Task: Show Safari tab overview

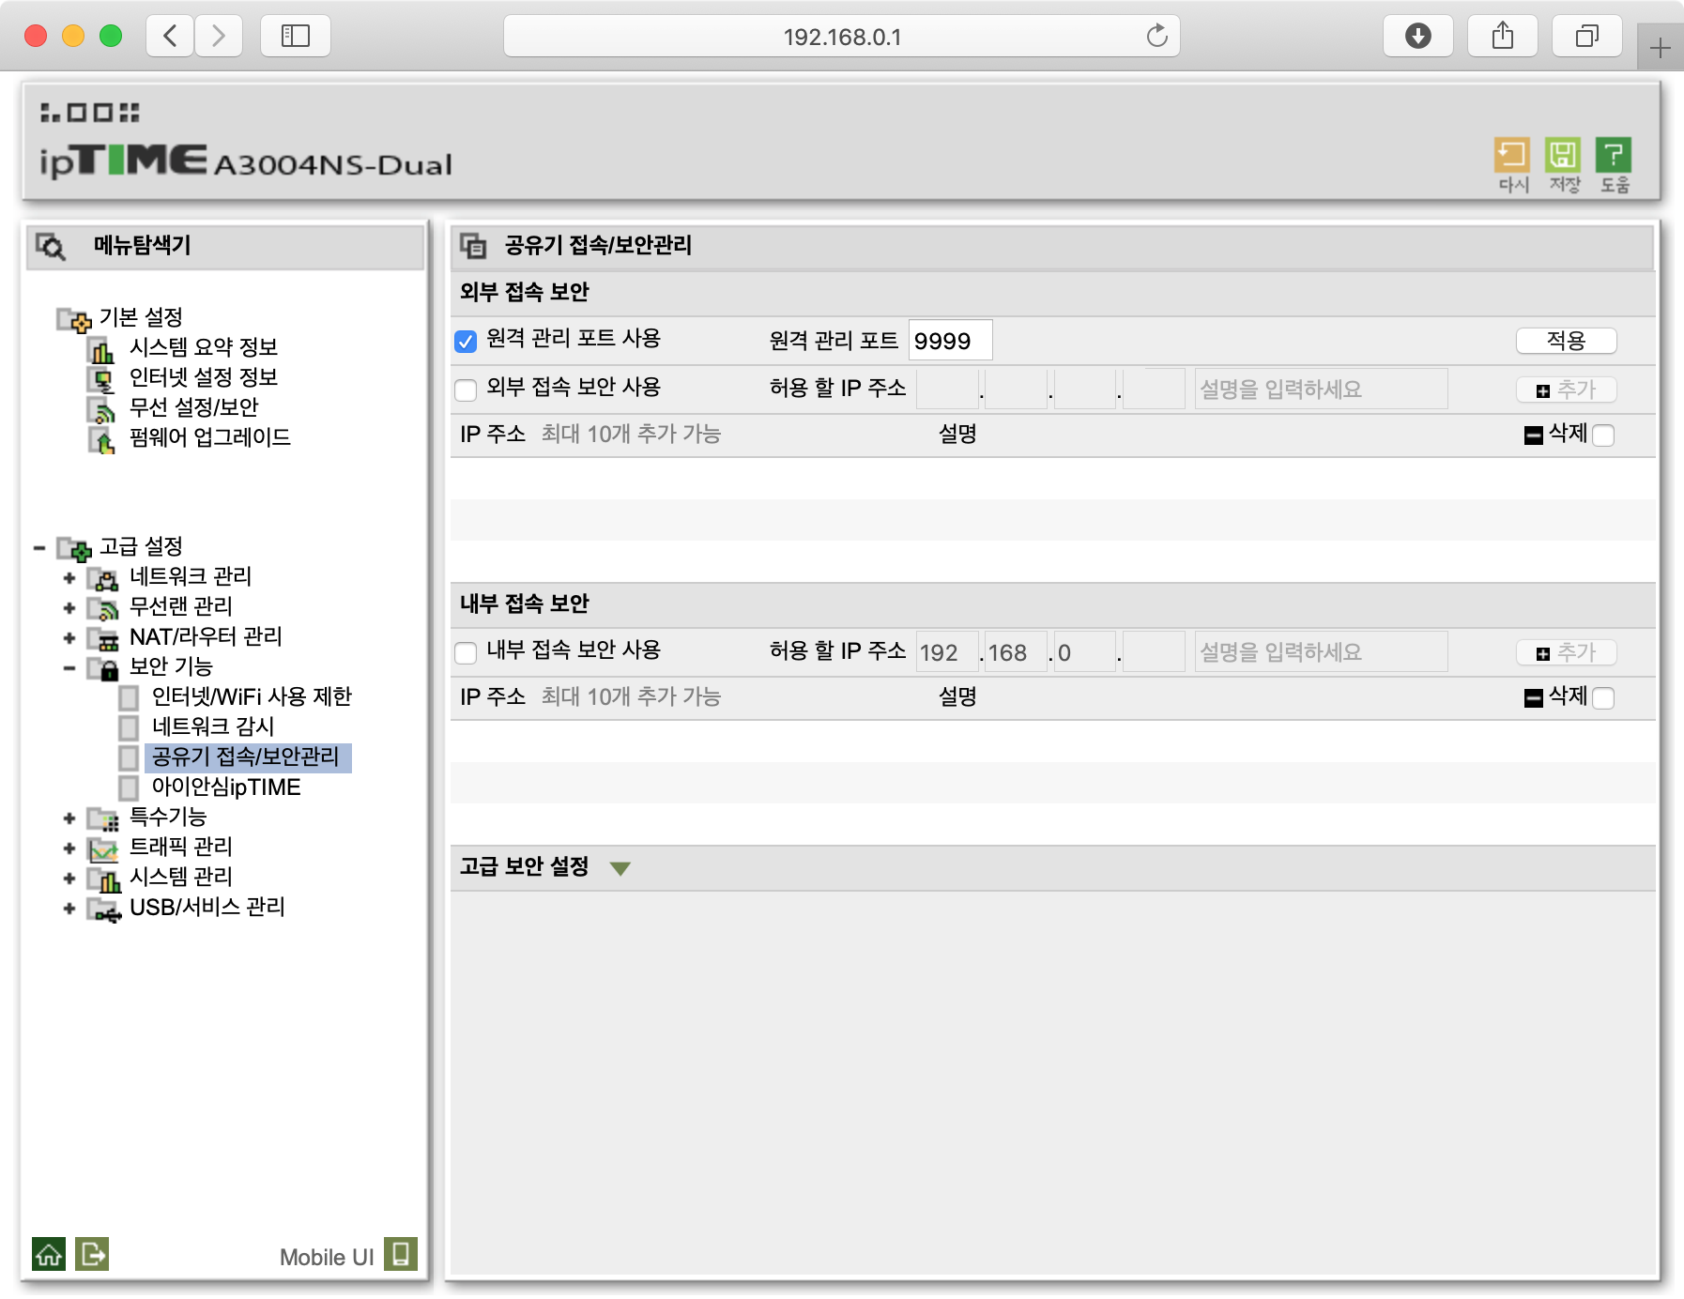Action: coord(1586,37)
